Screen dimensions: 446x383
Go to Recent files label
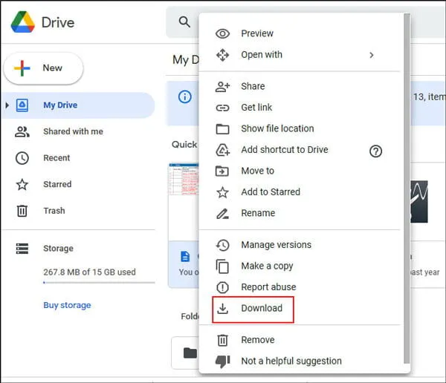click(56, 158)
